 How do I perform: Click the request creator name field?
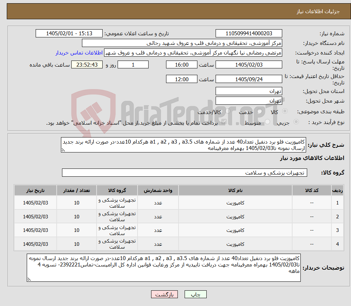coord(193,53)
